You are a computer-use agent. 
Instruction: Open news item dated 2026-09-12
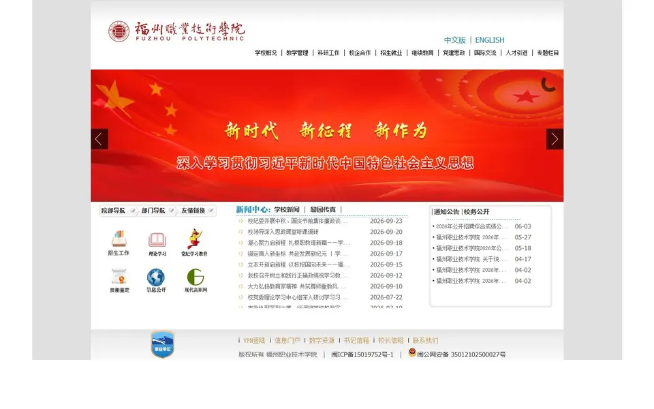coord(298,275)
